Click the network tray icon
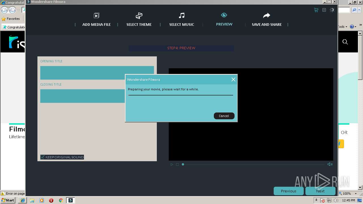The width and height of the screenshot is (363, 204). [x=329, y=200]
